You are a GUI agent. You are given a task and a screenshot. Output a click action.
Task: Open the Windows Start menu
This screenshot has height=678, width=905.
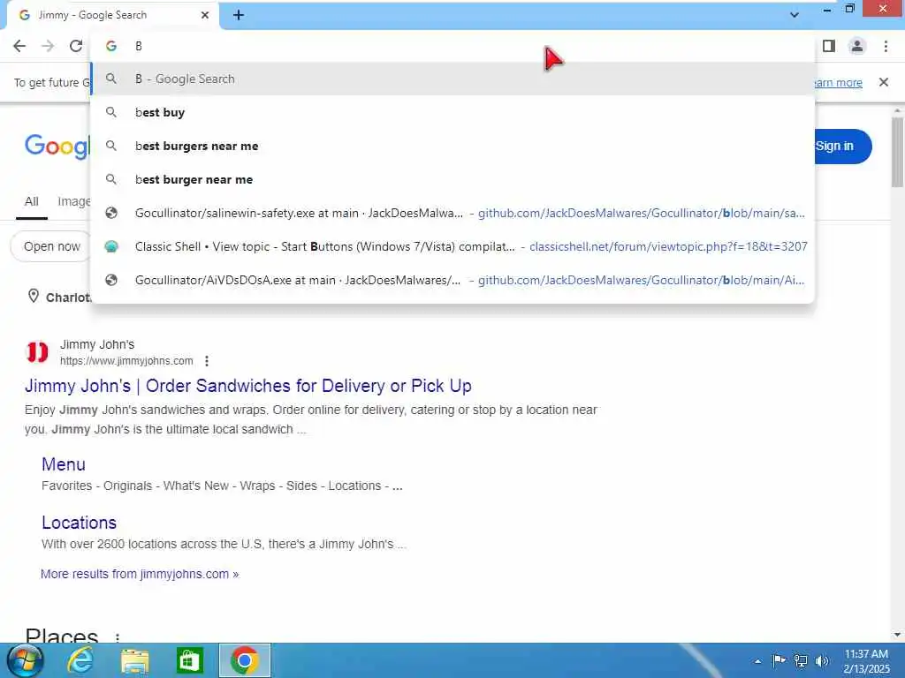click(25, 660)
